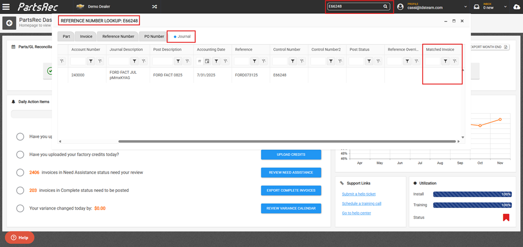
Task: Click the round back arrow button
Action: [x=9, y=23]
